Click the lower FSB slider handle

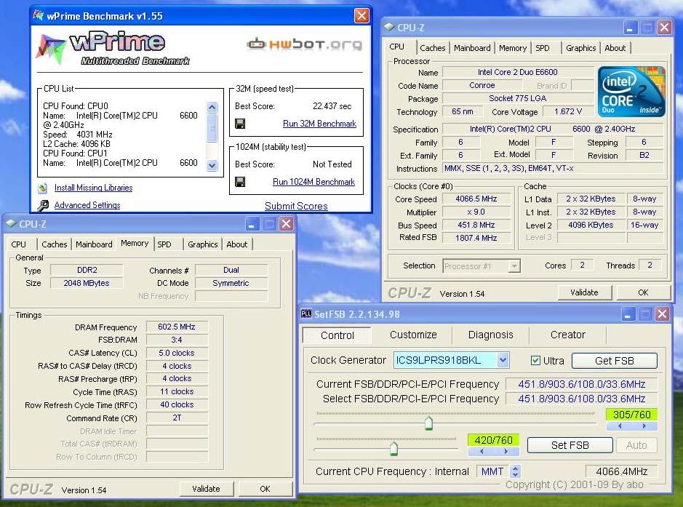click(x=394, y=448)
